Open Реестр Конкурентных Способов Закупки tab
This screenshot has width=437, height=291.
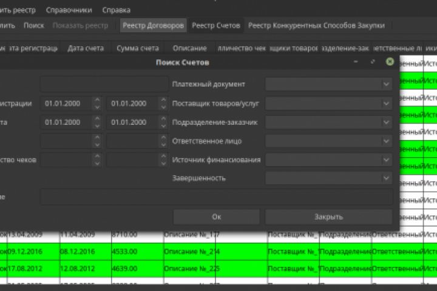316,25
